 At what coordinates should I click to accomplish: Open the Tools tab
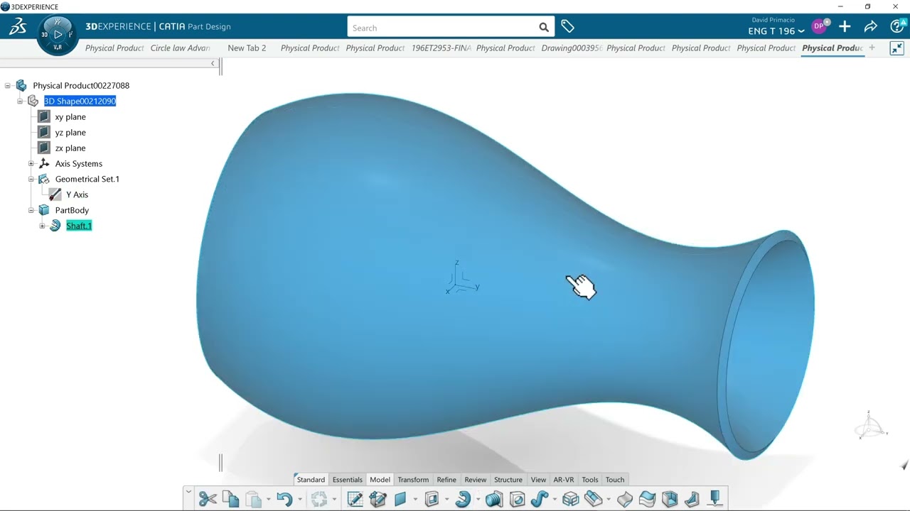pyautogui.click(x=590, y=480)
